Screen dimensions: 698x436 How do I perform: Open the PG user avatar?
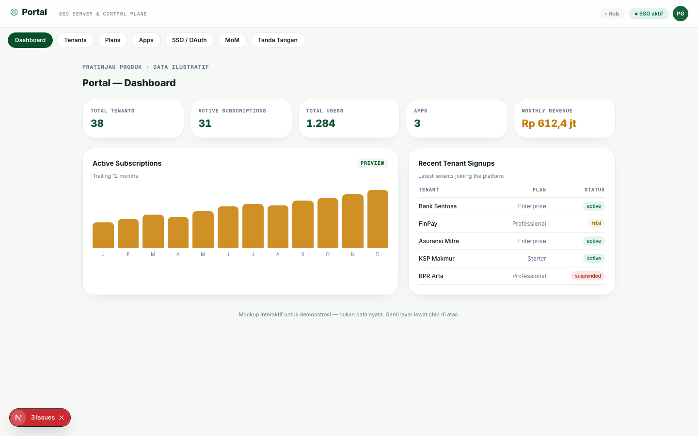[681, 14]
